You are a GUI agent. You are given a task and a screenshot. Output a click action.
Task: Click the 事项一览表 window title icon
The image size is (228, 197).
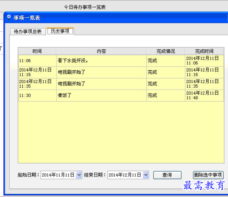[9, 17]
